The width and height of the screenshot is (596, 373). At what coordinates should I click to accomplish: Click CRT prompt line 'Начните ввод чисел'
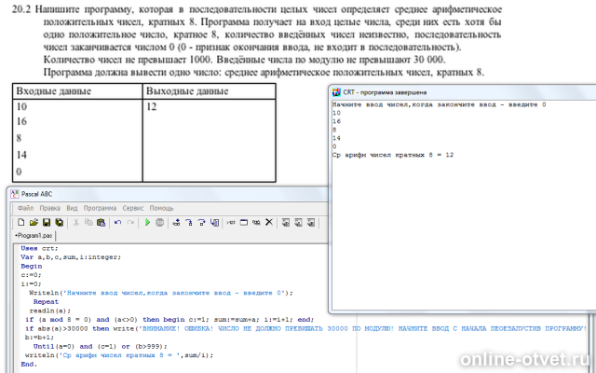pos(439,104)
